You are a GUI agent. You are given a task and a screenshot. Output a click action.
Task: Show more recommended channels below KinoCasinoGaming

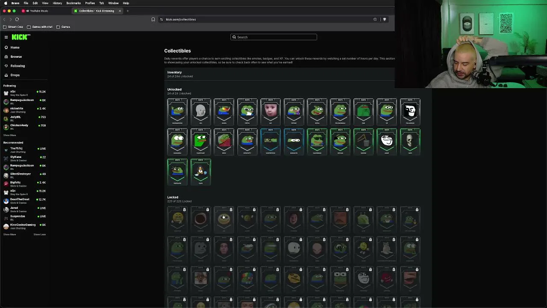[9, 234]
